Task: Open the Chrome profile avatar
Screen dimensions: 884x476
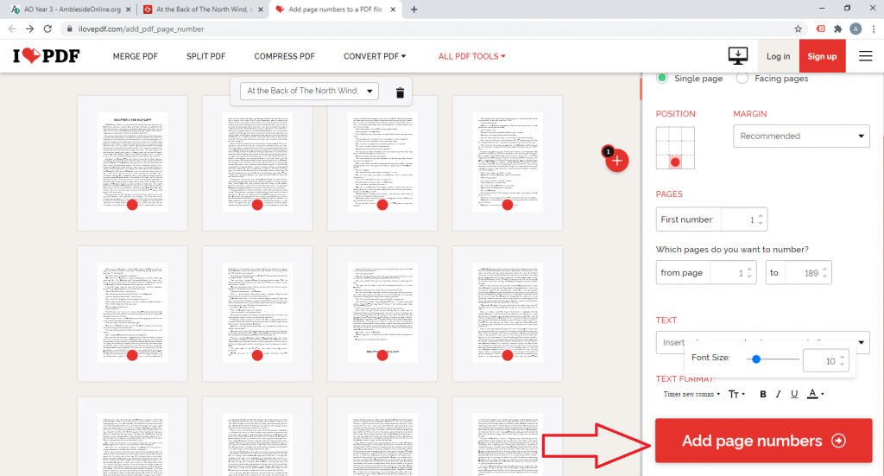Action: coord(856,29)
